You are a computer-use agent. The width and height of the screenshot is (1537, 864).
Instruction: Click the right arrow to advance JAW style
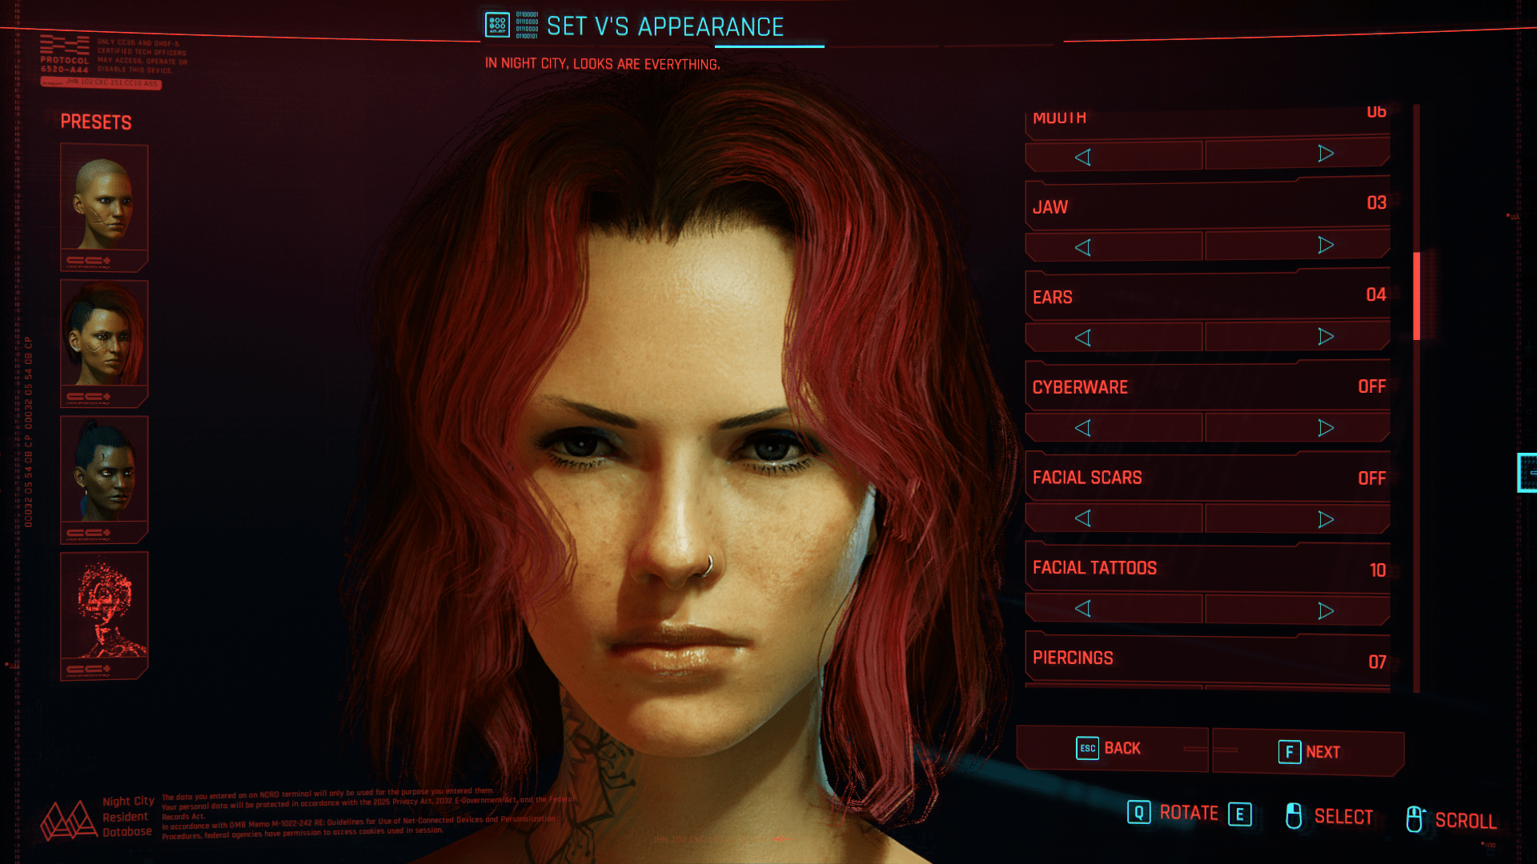1325,246
